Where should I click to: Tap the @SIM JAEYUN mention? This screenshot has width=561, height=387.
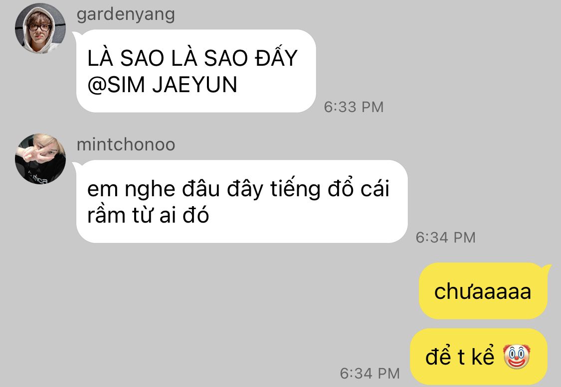coord(162,85)
